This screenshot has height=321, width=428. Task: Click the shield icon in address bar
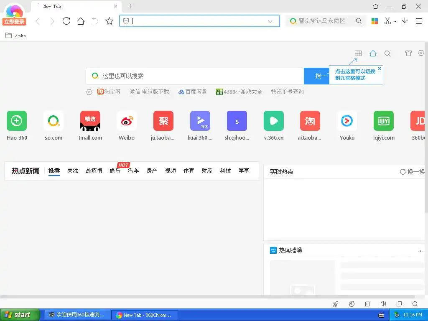tap(126, 21)
